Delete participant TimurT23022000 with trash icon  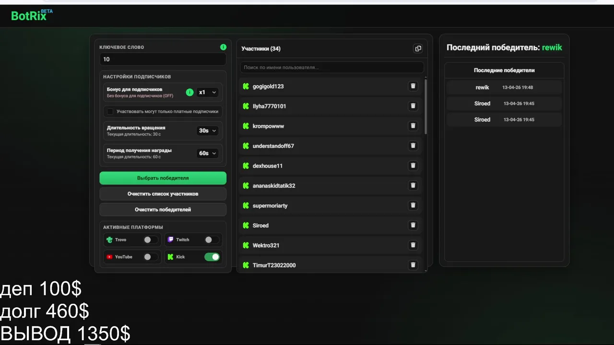click(413, 265)
